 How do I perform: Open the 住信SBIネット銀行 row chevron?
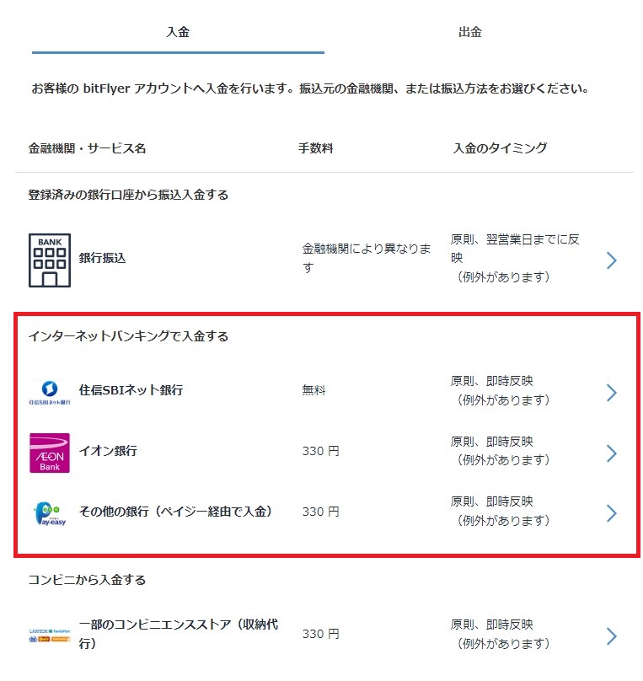tap(612, 393)
